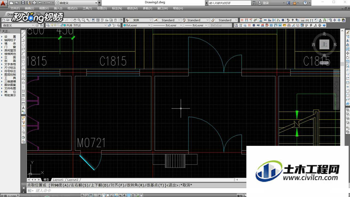
Task: Toggle layer freeze sun icon
Action: pyautogui.click(x=55, y=25)
